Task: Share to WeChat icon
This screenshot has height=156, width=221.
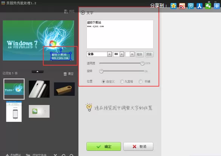Action: tap(208, 6)
